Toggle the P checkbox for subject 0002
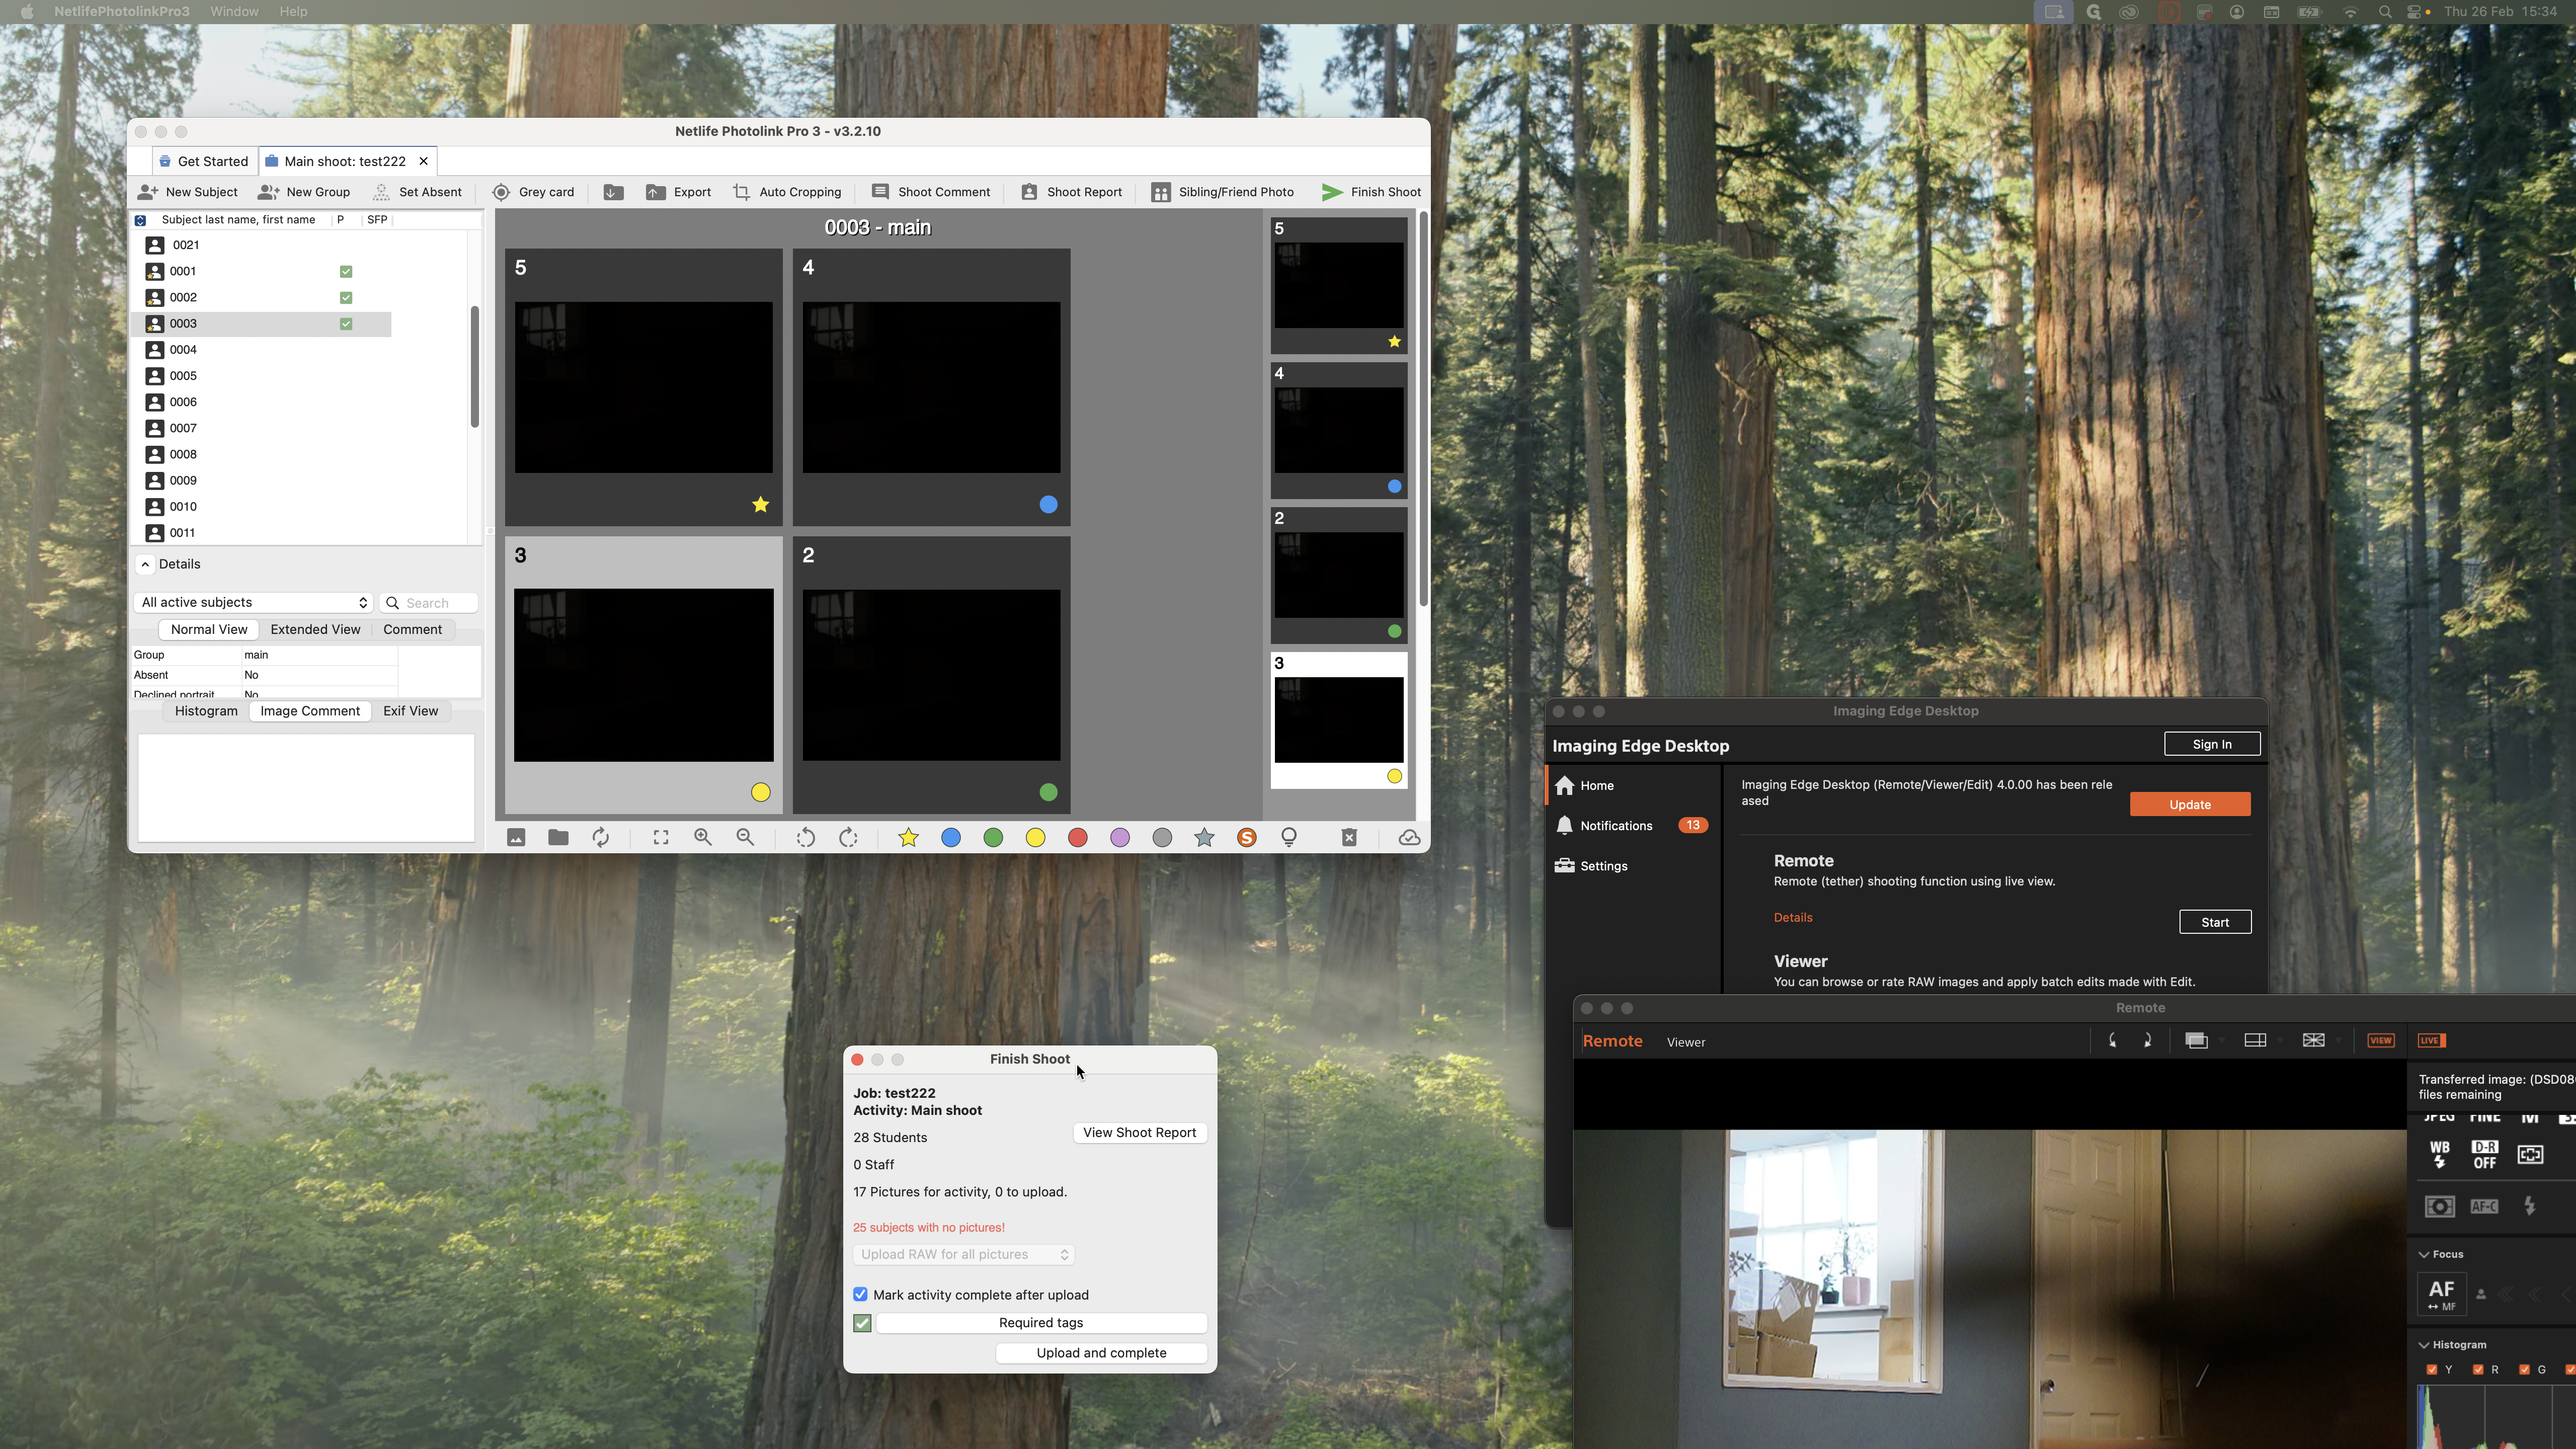Viewport: 2576px width, 1449px height. point(346,298)
